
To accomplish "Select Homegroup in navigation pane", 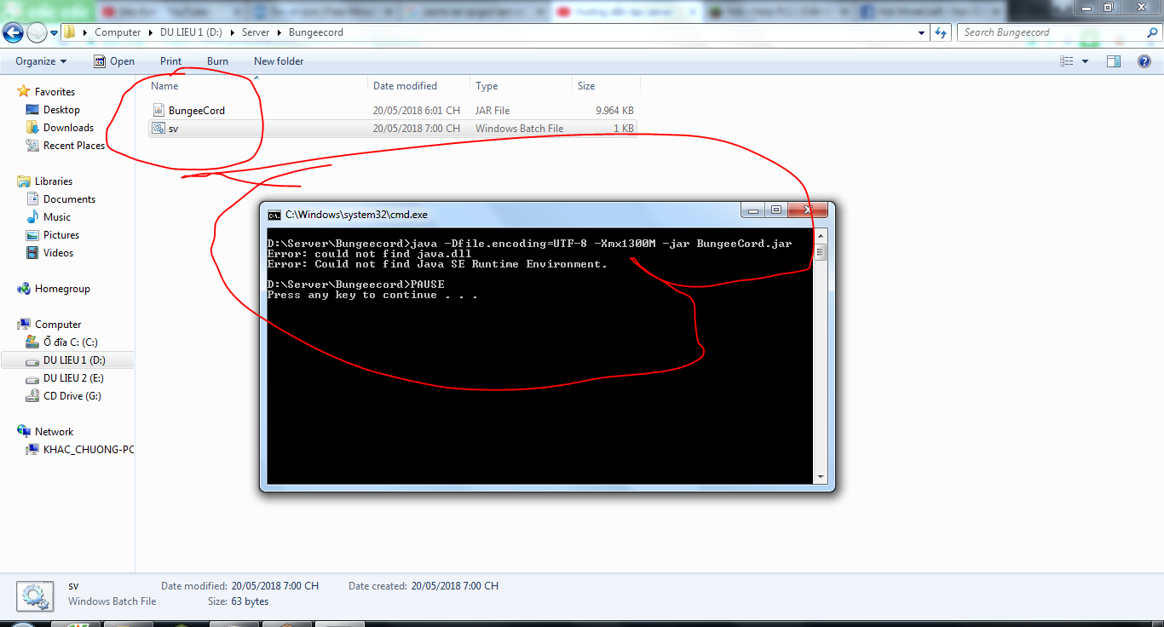I will click(62, 289).
